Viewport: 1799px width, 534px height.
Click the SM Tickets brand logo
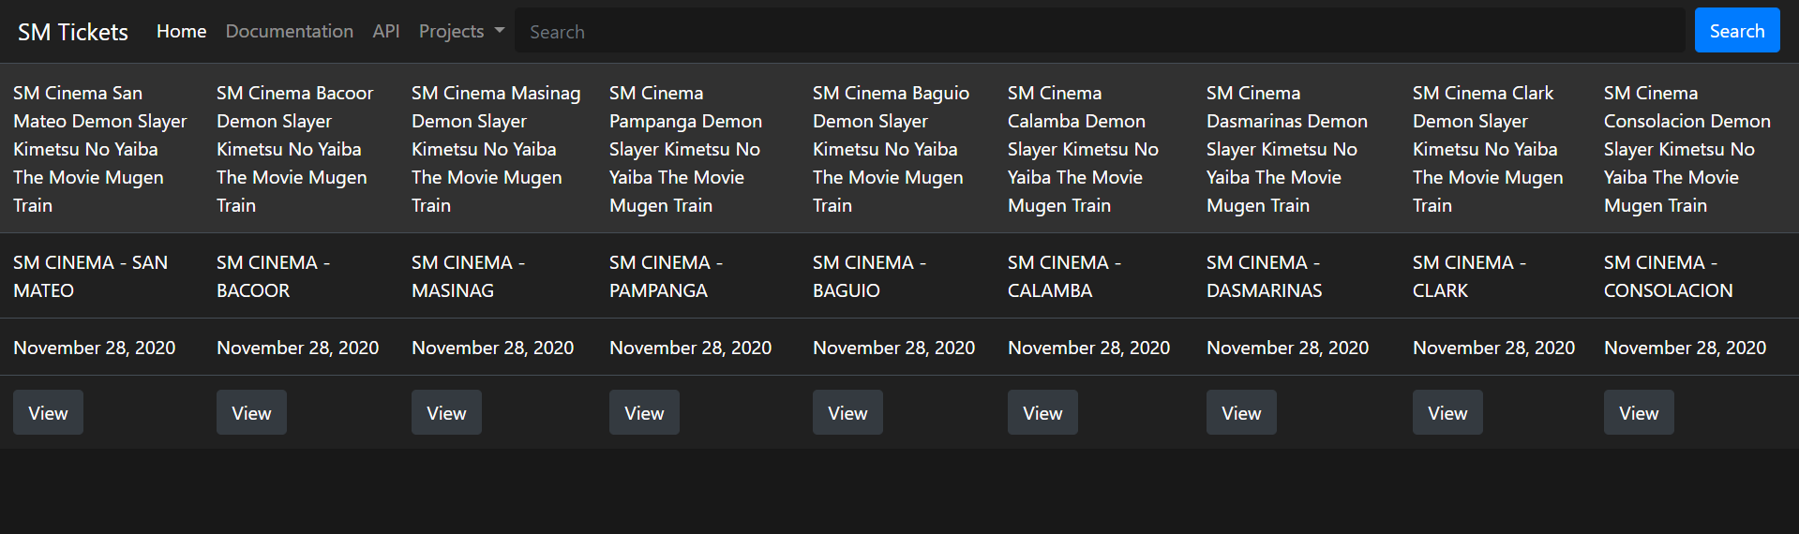pos(73,32)
